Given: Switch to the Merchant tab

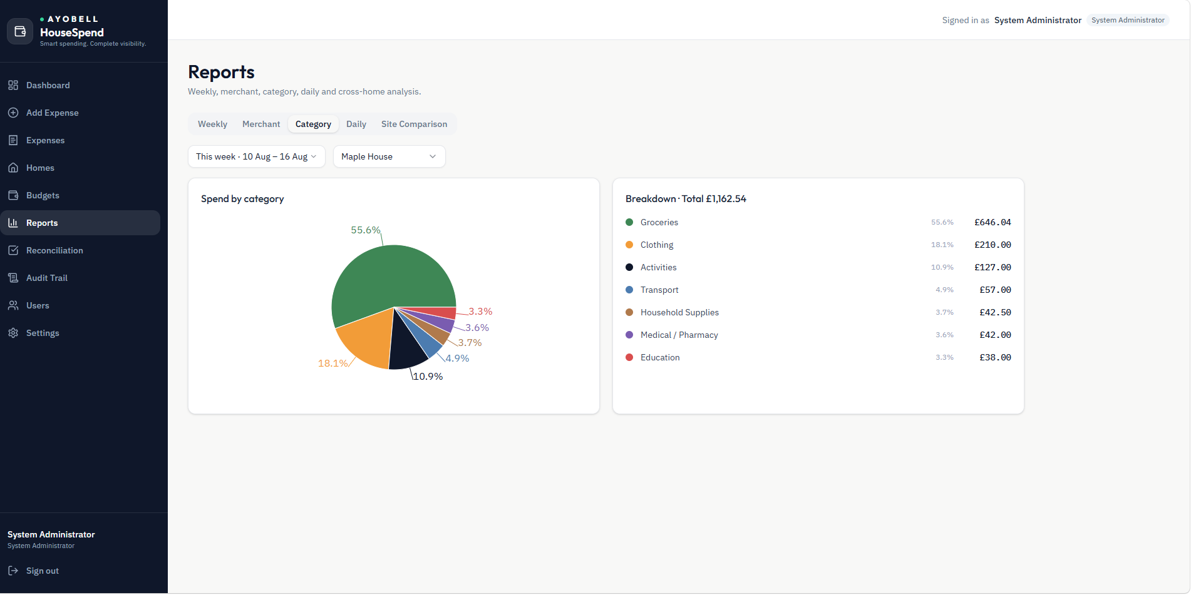Looking at the screenshot, I should click(261, 124).
